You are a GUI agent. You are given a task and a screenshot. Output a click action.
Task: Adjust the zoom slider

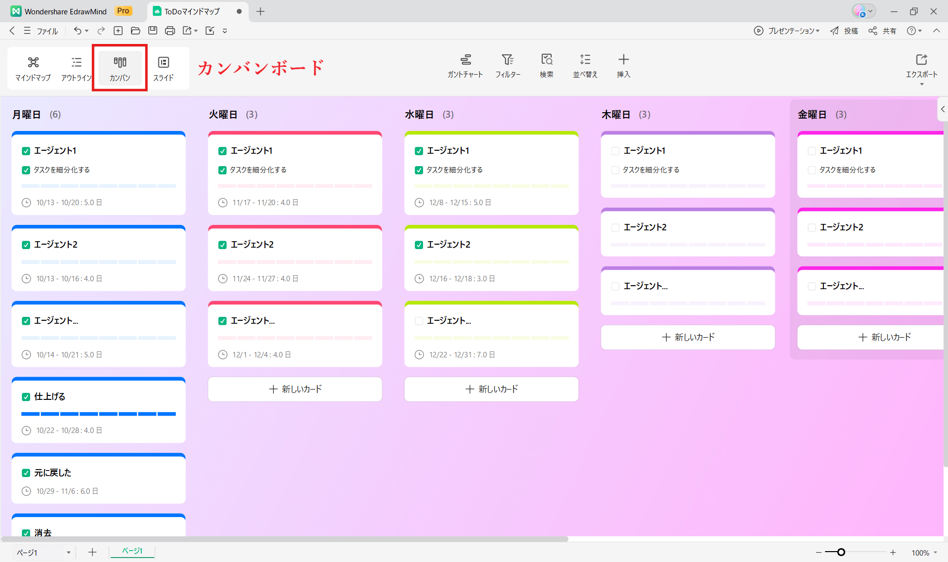click(x=841, y=552)
